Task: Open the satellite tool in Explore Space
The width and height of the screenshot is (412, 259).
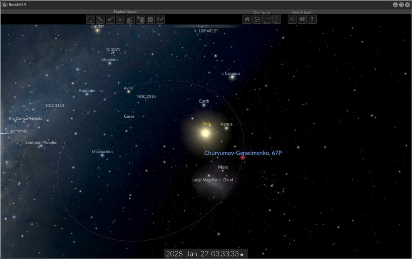Action: click(101, 19)
